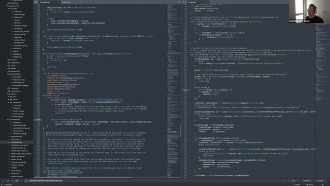Image resolution: width=330 pixels, height=186 pixels.
Task: Click the Find Prev button
Action: pos(306,181)
